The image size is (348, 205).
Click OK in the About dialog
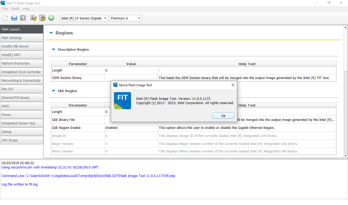pyautogui.click(x=223, y=116)
